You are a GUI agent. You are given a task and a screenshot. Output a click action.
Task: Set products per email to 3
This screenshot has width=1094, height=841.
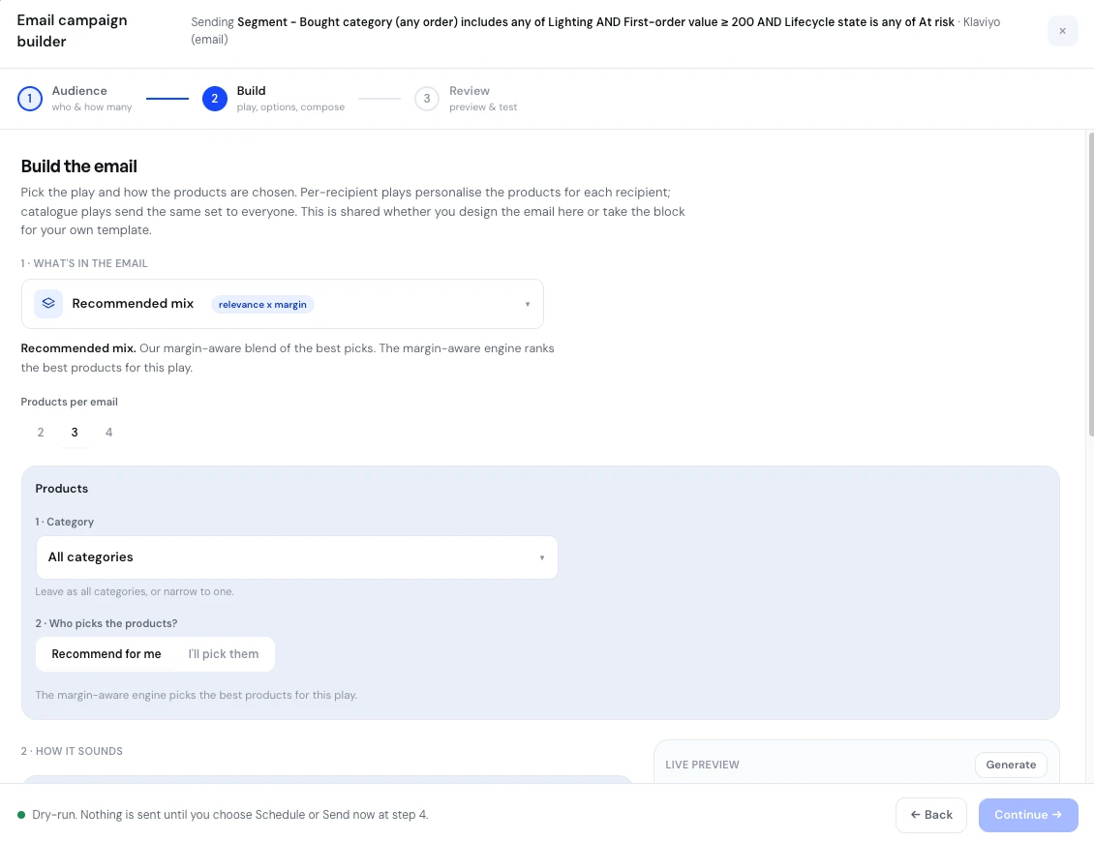coord(75,433)
